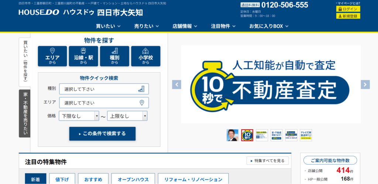Click the 物件を探す heading
The height and width of the screenshot is (184, 378).
(x=99, y=40)
